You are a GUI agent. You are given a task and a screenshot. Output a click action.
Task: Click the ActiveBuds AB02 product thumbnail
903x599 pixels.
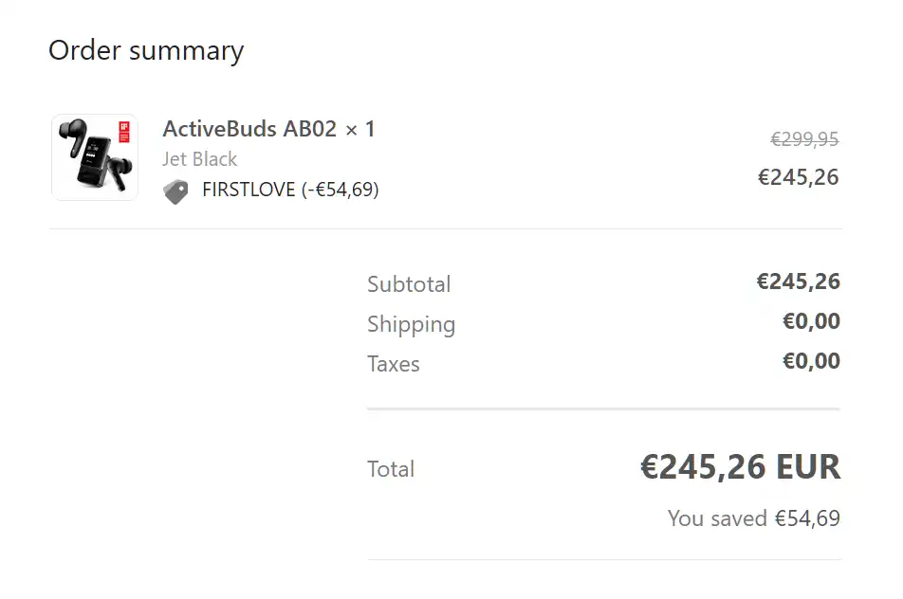pos(95,157)
